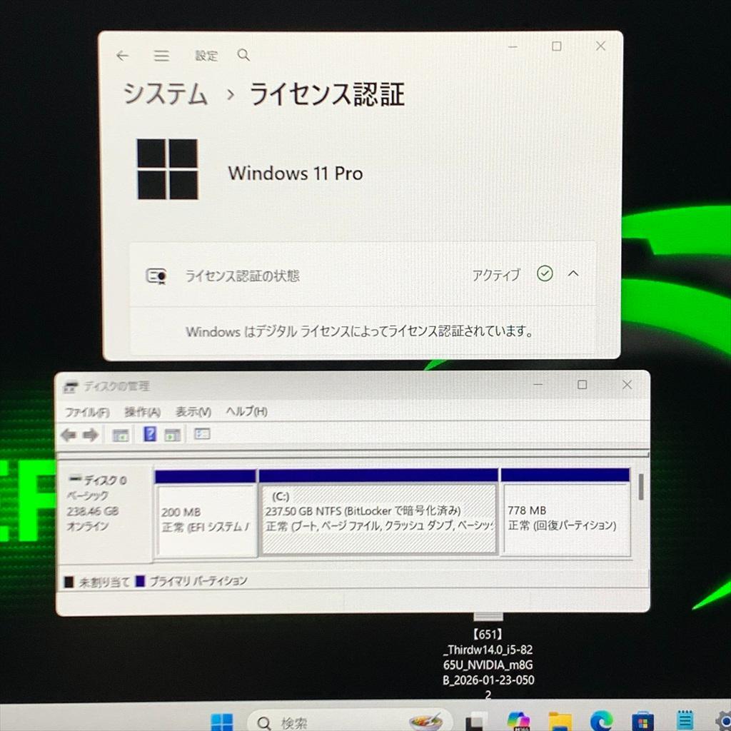Open the ファイル(F) menu in Disk Management

tap(86, 412)
